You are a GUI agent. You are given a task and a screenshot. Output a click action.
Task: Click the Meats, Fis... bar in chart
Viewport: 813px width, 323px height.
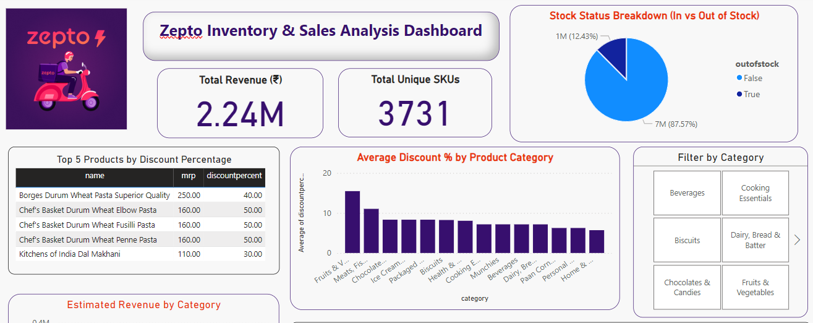(371, 231)
